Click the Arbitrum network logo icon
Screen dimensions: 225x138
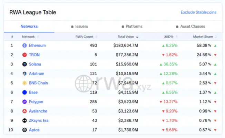pos(25,73)
